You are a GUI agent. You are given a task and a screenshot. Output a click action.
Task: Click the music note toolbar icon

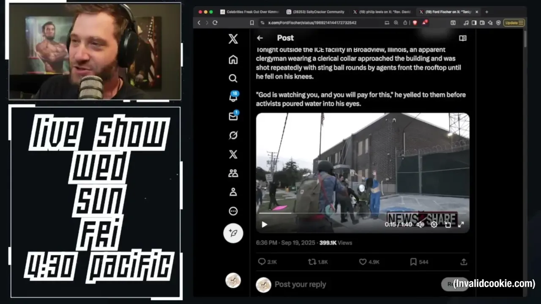pos(466,23)
